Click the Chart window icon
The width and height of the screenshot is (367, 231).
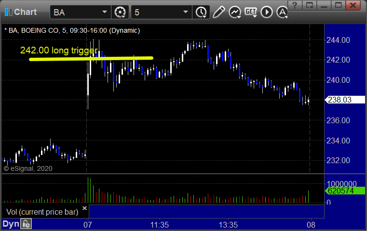pos(8,12)
